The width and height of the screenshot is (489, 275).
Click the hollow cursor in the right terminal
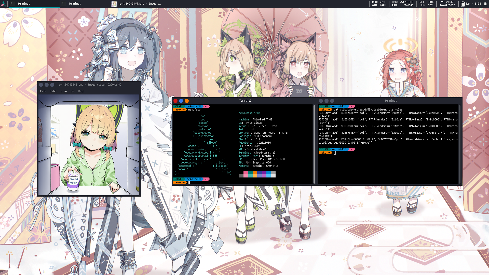pos(335,153)
